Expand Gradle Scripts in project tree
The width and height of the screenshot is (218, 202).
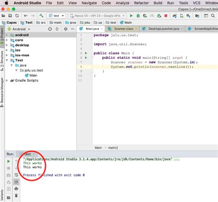7,81
